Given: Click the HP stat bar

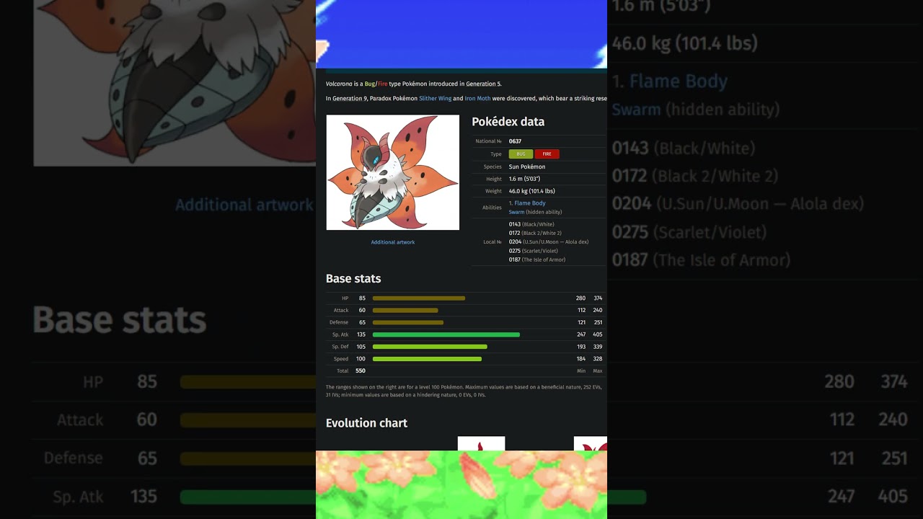Looking at the screenshot, I should [x=419, y=298].
